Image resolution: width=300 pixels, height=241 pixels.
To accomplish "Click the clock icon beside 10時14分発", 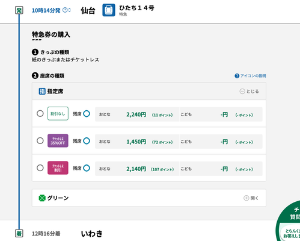I will click(65, 10).
